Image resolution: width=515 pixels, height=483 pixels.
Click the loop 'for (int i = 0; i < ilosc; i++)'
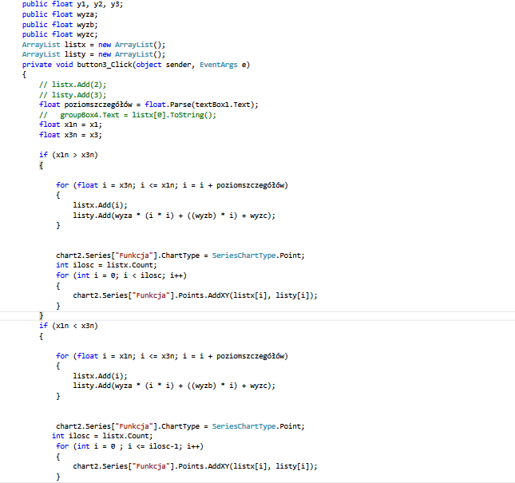coord(121,275)
